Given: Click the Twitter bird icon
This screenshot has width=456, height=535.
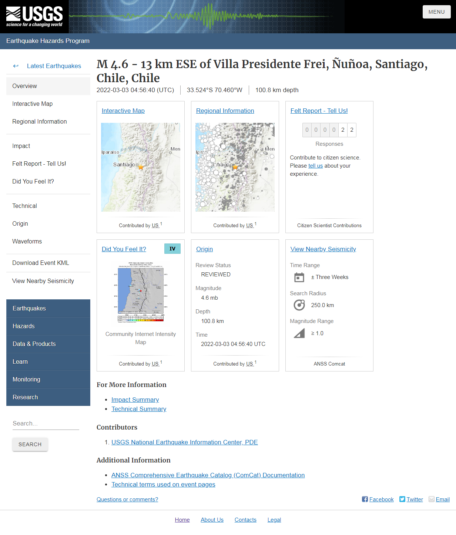Looking at the screenshot, I should (x=402, y=499).
